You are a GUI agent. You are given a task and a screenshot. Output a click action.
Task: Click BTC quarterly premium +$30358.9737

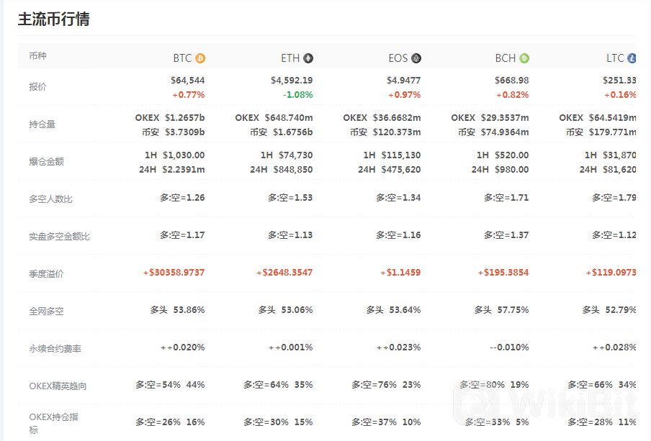(x=174, y=273)
